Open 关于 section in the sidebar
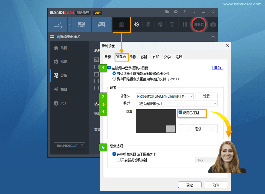The height and width of the screenshot is (194, 265). [61, 103]
